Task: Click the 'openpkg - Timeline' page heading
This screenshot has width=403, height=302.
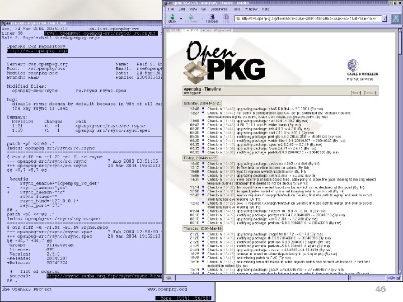Action: click(x=202, y=89)
